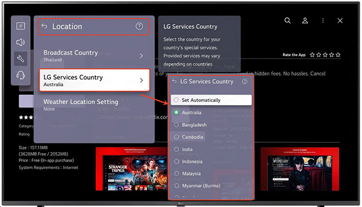Expand Broadcast Country chevron
362x207 pixels.
pos(141,56)
